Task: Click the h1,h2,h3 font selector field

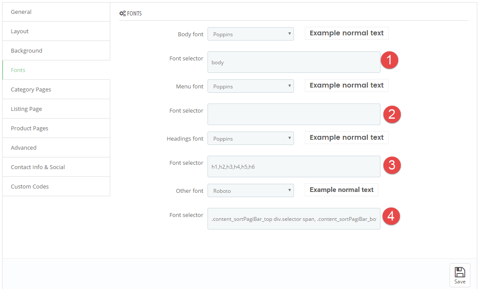Action: point(294,166)
